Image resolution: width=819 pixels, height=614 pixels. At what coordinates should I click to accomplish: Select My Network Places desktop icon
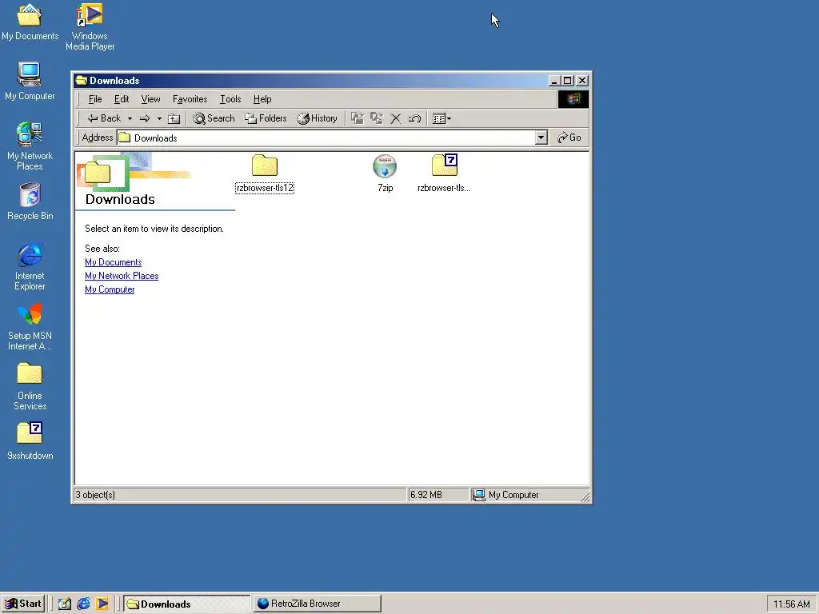pyautogui.click(x=30, y=146)
